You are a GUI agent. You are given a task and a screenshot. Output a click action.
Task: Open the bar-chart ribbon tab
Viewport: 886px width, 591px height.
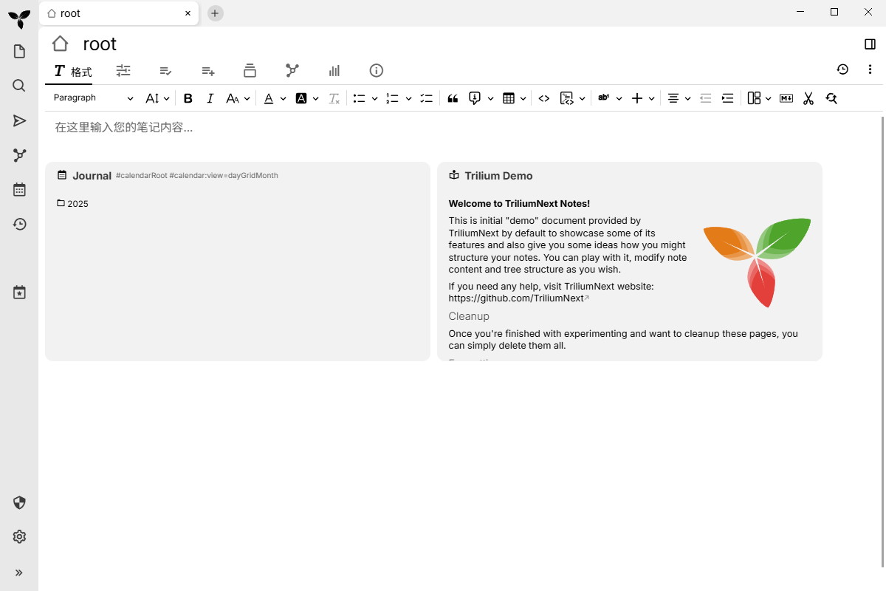click(334, 71)
